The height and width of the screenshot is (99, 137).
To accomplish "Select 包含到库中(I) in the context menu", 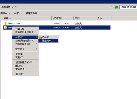I will click(25, 44).
